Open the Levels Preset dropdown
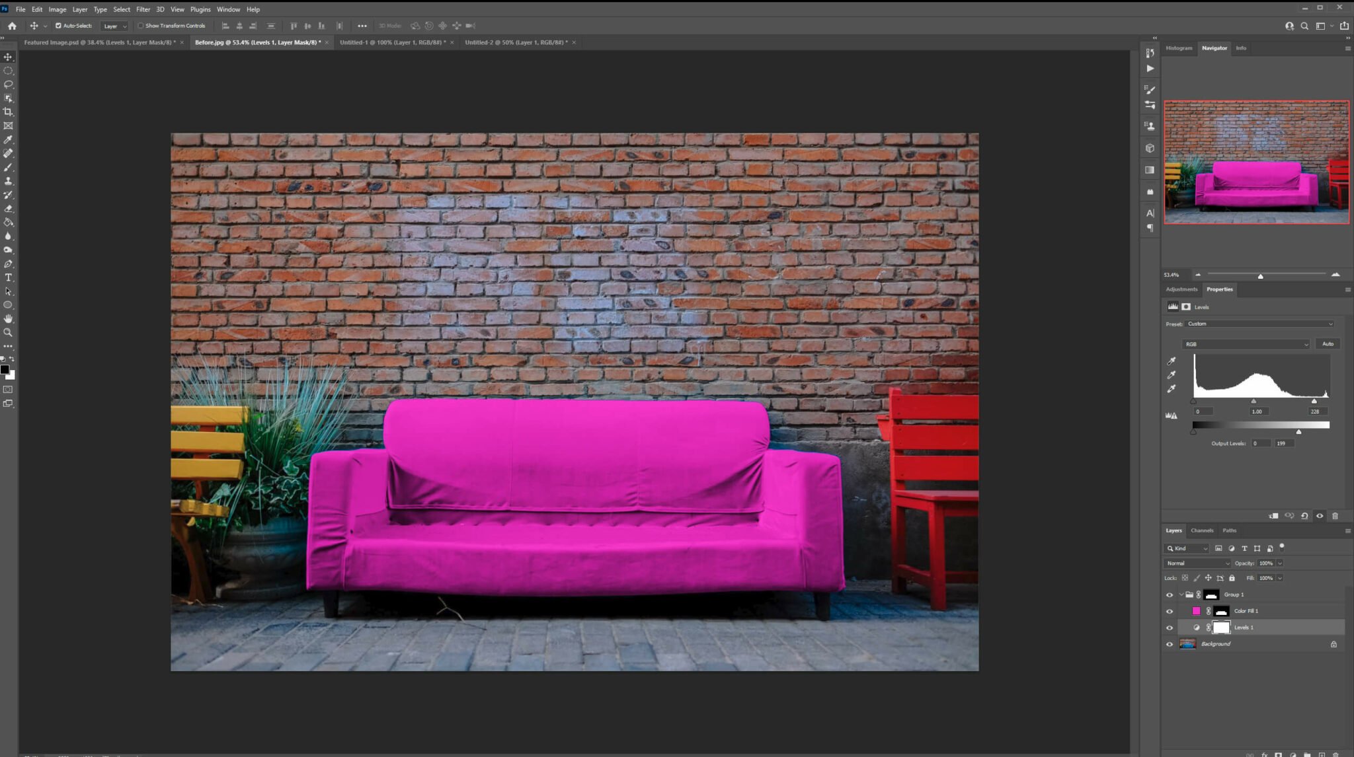 [1259, 324]
